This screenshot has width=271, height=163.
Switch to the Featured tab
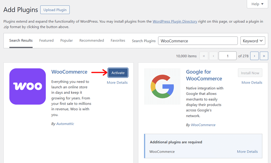click(x=46, y=40)
